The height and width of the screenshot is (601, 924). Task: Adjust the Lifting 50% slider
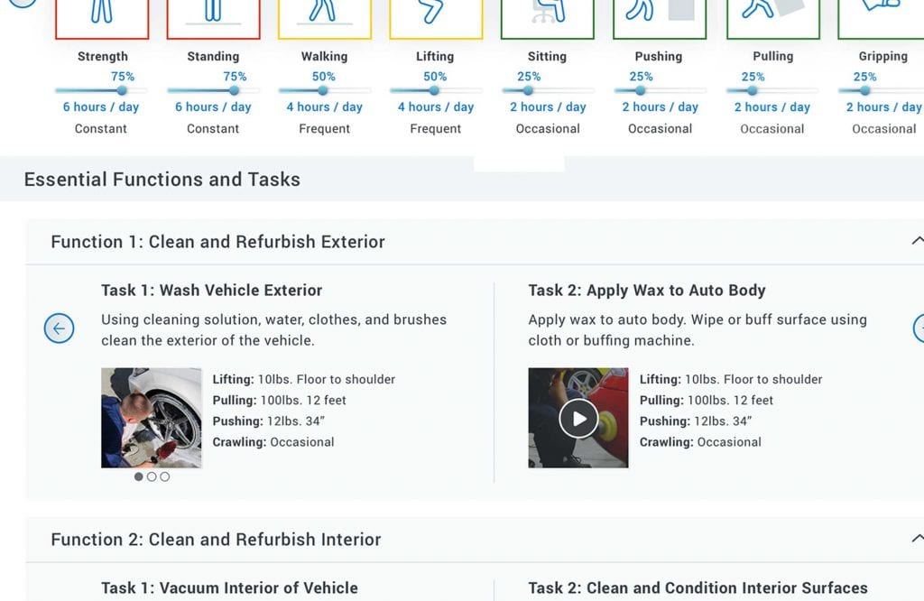click(436, 91)
